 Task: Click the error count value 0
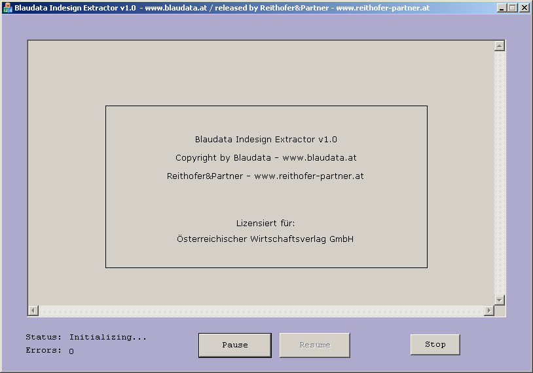click(71, 351)
